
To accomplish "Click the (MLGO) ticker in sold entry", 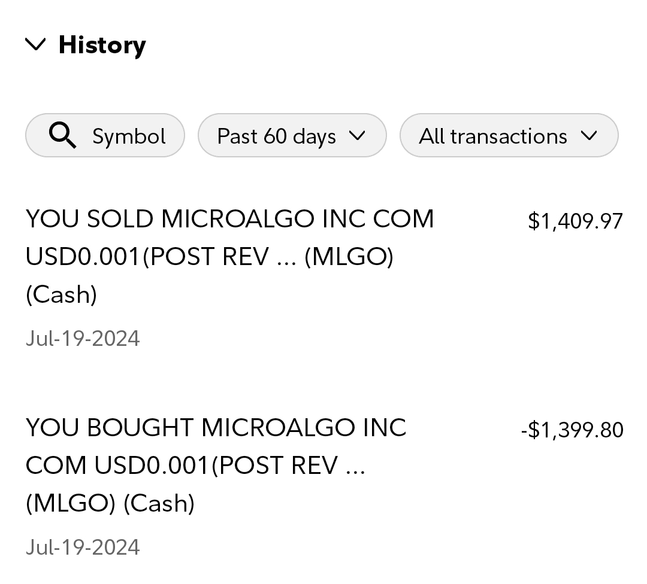I will (349, 257).
